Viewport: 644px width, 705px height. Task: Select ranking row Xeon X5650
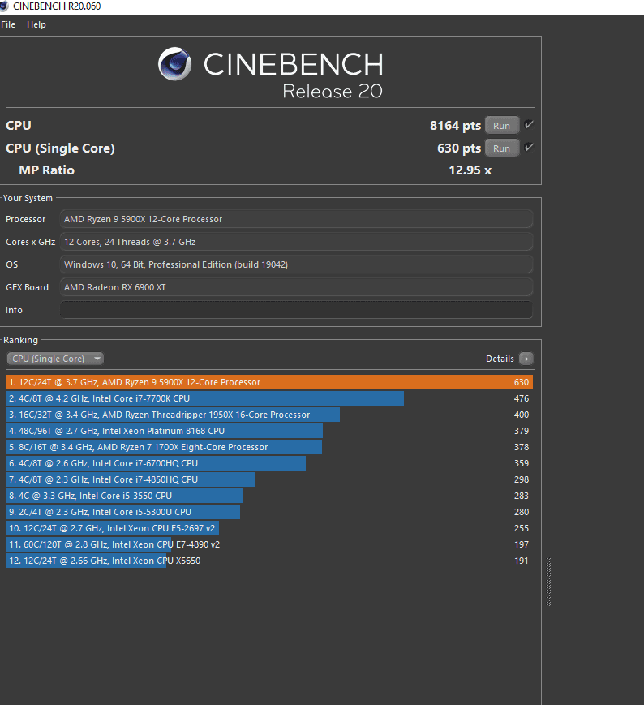[x=269, y=561]
